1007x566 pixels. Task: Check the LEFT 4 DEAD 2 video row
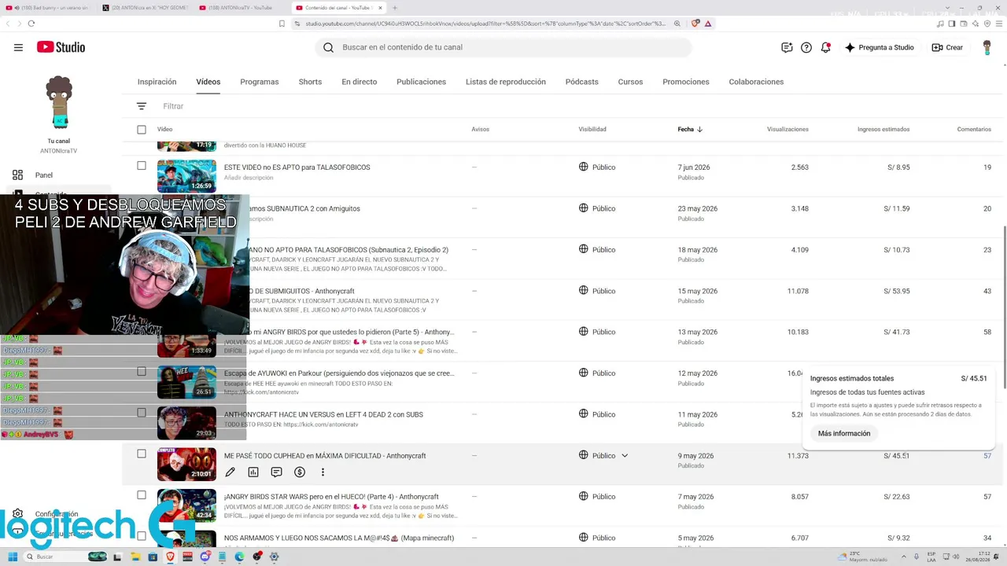point(142,413)
